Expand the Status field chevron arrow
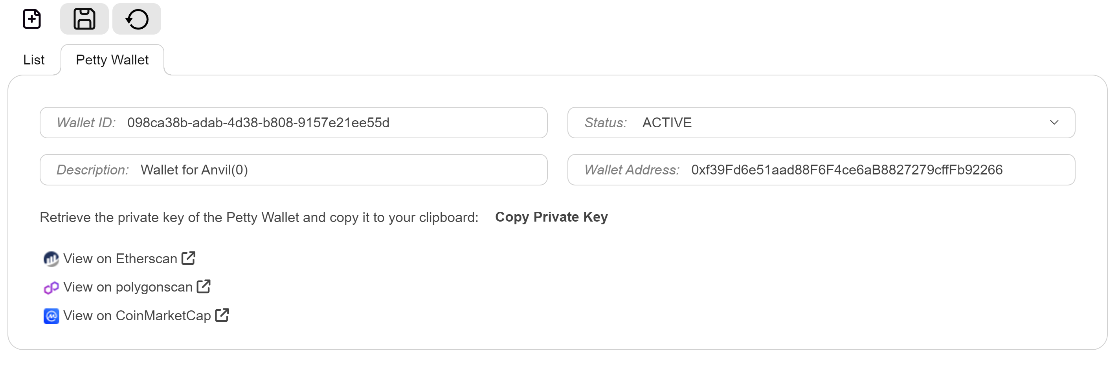This screenshot has width=1118, height=365. tap(1054, 123)
